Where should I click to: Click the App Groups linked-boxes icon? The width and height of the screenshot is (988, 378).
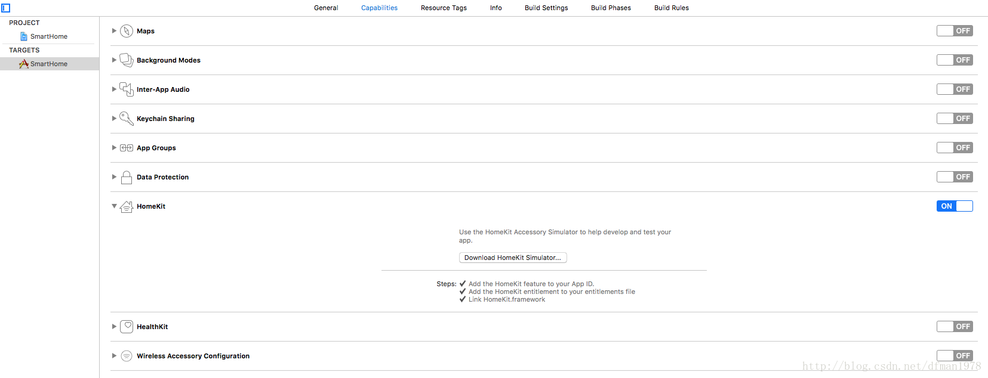pyautogui.click(x=127, y=148)
